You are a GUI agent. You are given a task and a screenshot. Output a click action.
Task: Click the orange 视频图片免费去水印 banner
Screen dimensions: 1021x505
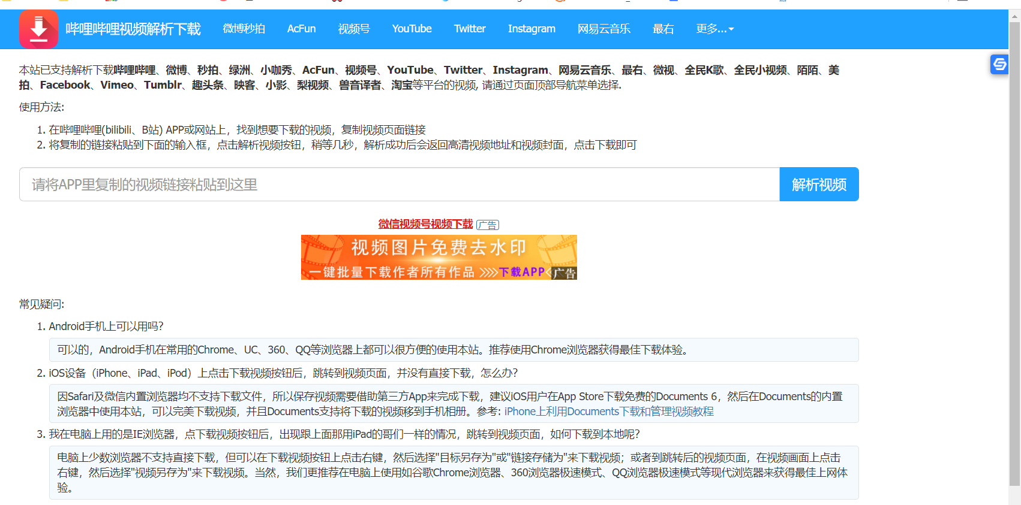(x=439, y=258)
